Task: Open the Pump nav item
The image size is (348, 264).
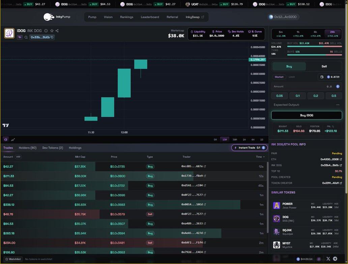Action: point(92,17)
